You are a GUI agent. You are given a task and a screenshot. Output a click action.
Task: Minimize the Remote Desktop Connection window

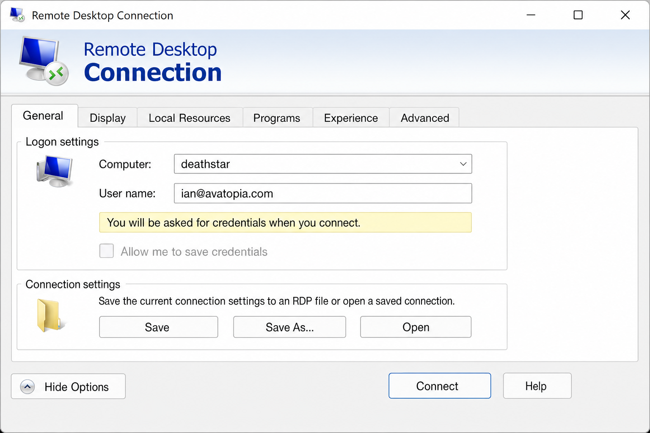[x=531, y=15]
